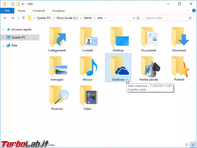Click the 'Cerca in info' search field
Screen dimensions: 197x148
(165, 18)
